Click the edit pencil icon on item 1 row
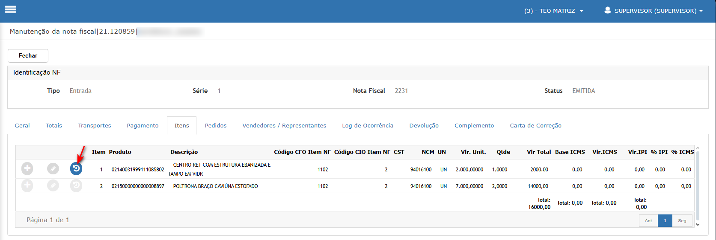 [53, 169]
